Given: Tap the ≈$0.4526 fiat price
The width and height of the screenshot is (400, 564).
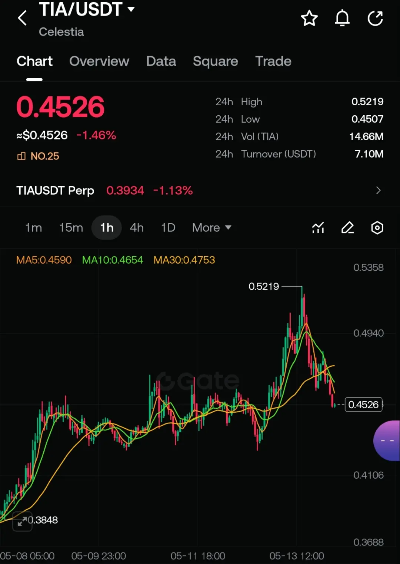Looking at the screenshot, I should click(x=42, y=135).
